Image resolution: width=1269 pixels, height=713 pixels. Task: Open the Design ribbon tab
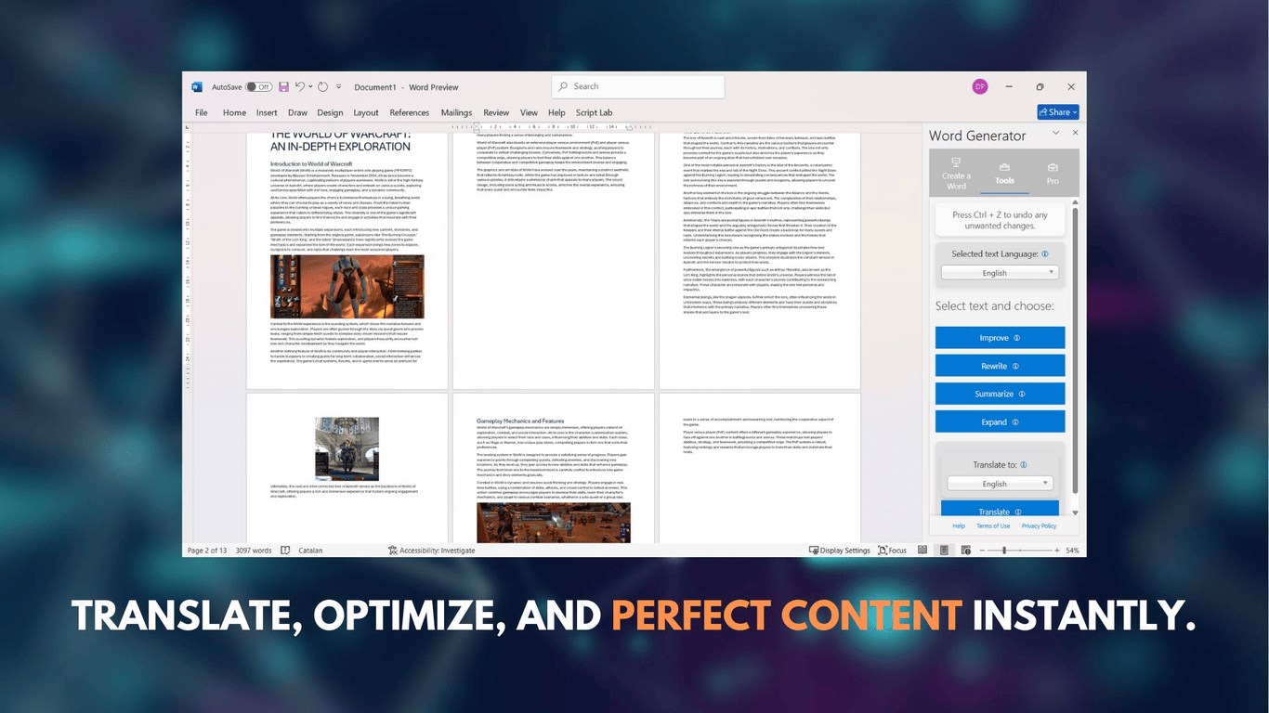[x=330, y=113]
